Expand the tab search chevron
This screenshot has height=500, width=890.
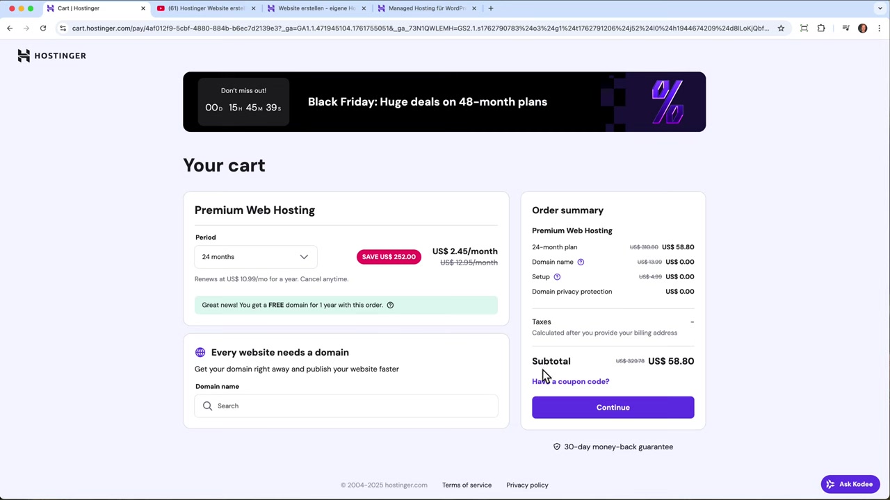click(880, 8)
